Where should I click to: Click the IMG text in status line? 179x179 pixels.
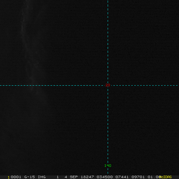[x=42, y=177]
